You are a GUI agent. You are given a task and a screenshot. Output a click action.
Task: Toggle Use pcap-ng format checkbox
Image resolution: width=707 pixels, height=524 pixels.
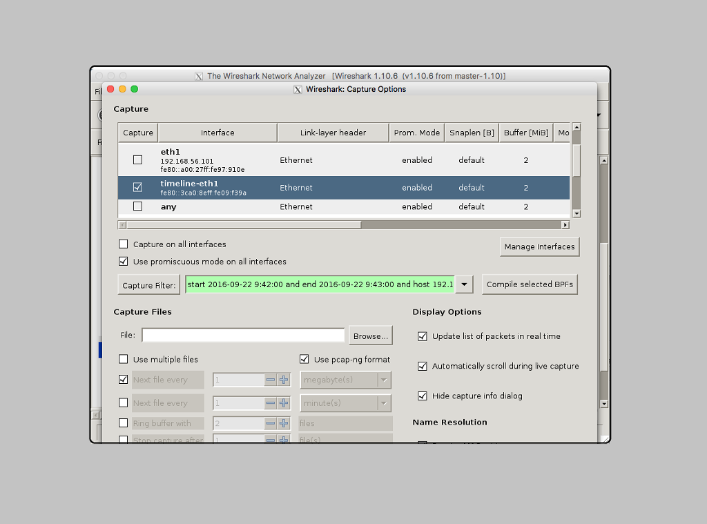coord(304,359)
